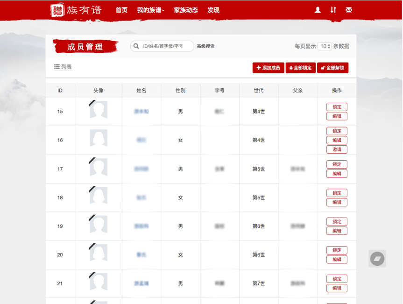403x304 pixels.
Task: Click the 性别 column header
Action: click(x=180, y=91)
